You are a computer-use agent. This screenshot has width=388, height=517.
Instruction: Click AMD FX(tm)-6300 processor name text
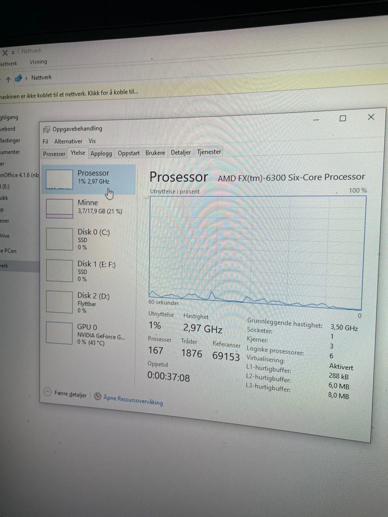[x=291, y=177]
